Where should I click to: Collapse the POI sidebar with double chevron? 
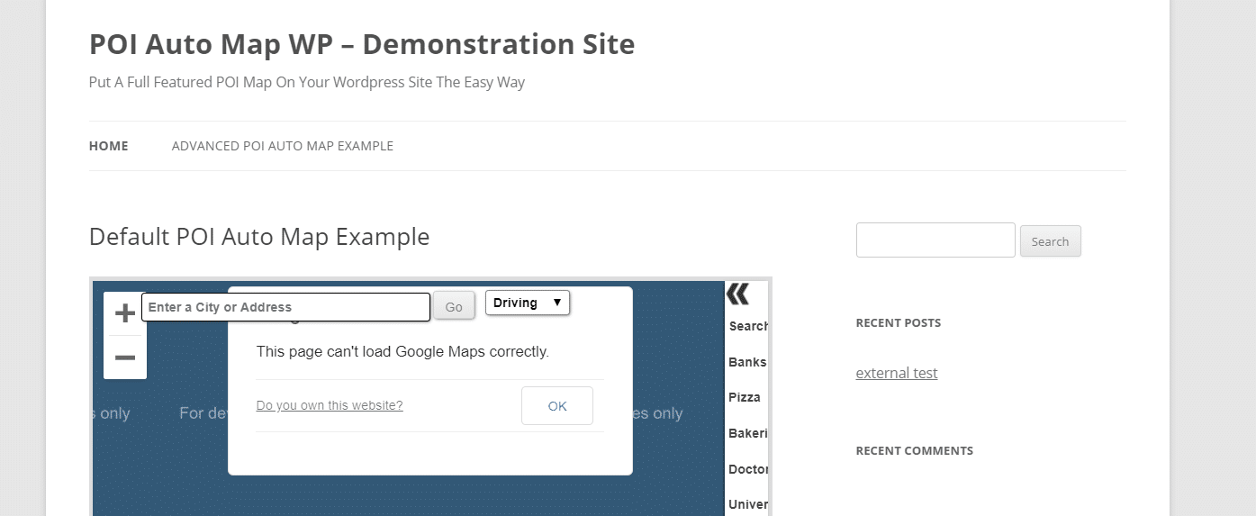click(x=737, y=294)
